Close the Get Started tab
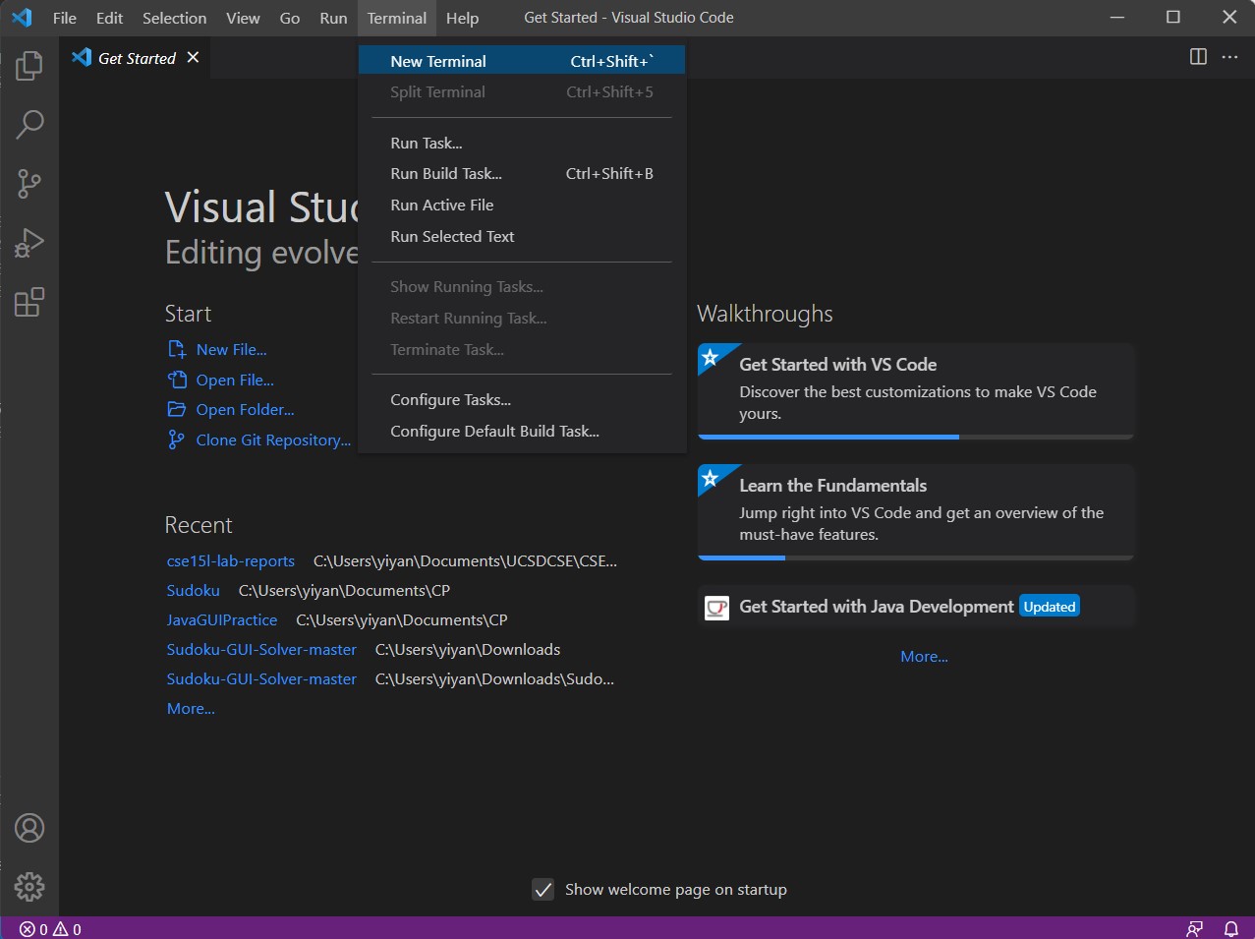 pyautogui.click(x=193, y=57)
